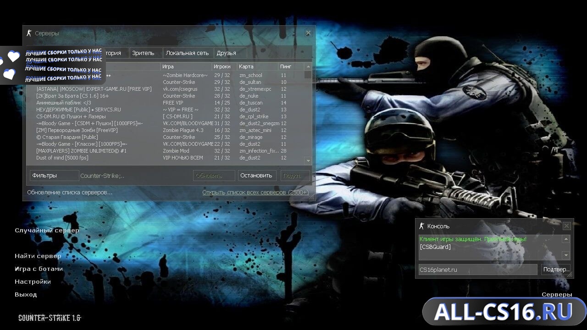Click the de_cpl_strike map cell
Screen dimensions: 587x330
[x=254, y=116]
